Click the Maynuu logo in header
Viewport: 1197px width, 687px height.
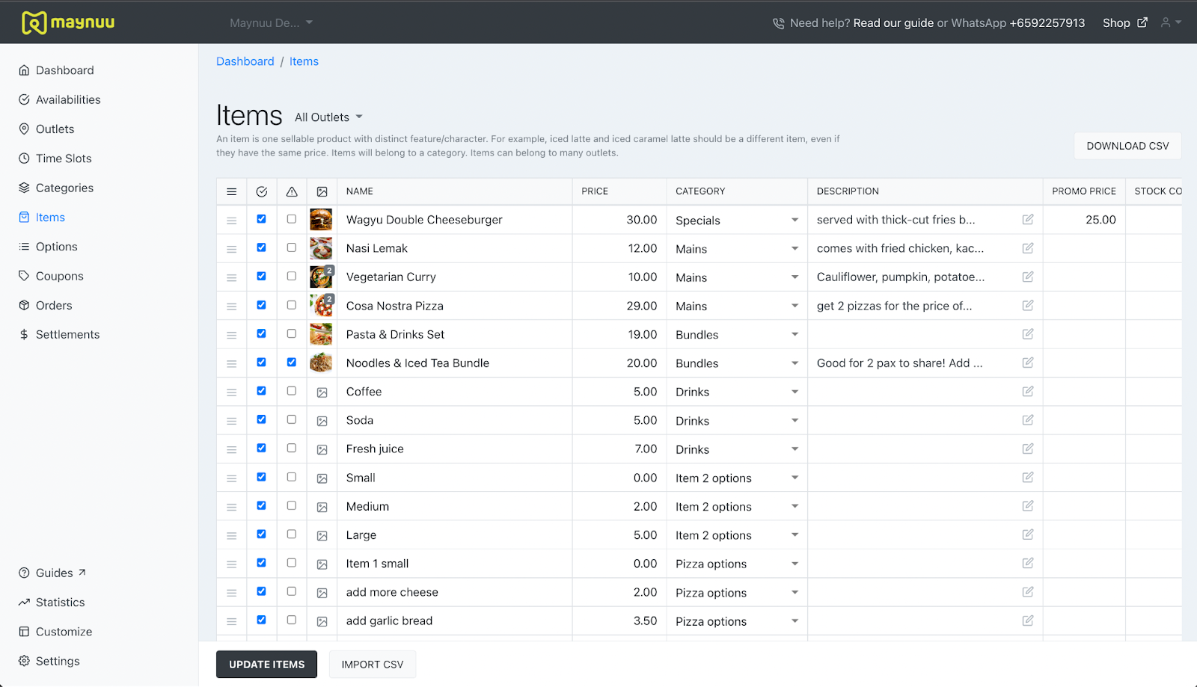pos(68,22)
